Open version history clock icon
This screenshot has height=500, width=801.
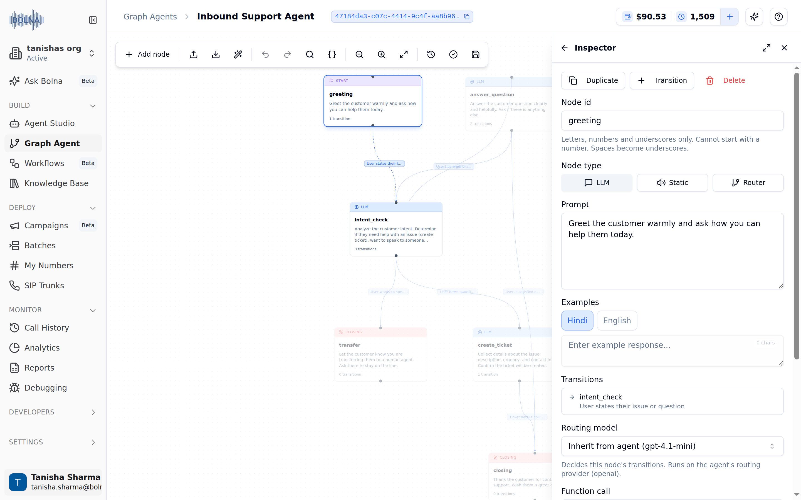click(x=431, y=54)
